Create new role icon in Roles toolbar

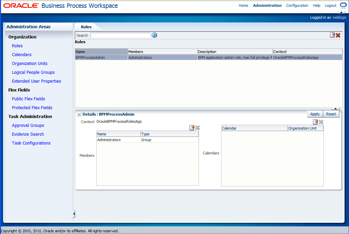click(x=332, y=35)
